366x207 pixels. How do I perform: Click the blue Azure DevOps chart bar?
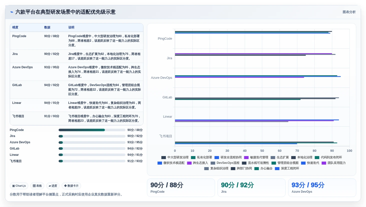(x=258, y=77)
